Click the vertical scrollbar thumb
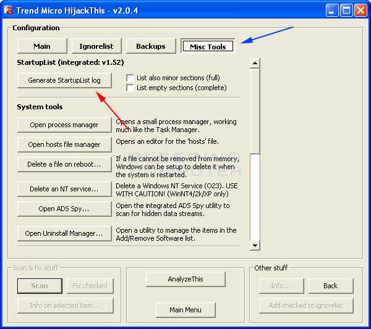 click(255, 110)
